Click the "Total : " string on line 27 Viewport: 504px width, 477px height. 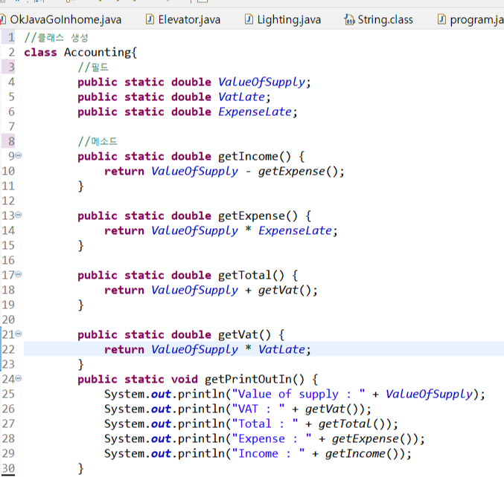pyautogui.click(x=265, y=424)
